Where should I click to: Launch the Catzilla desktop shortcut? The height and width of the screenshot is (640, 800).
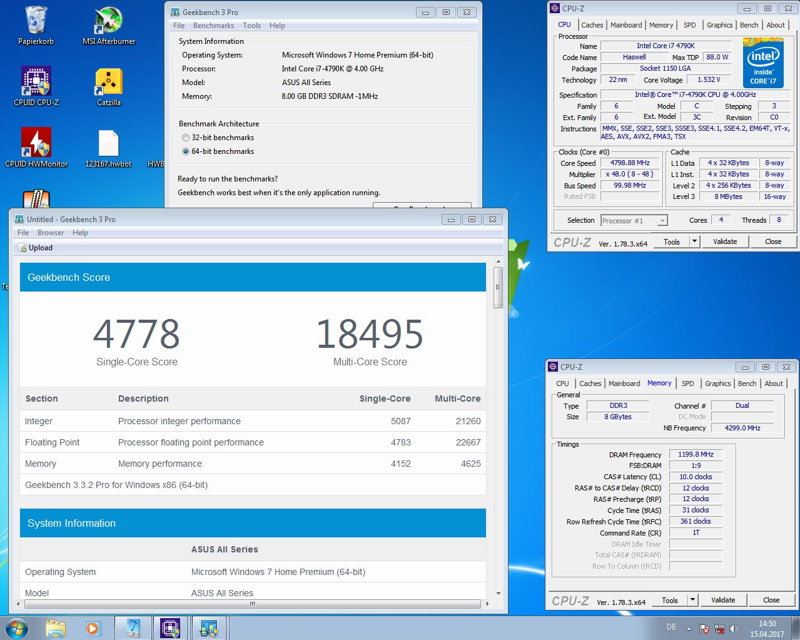tap(109, 86)
